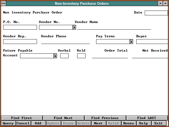Image resolution: width=169 pixels, height=127 pixels.
Task: Go to the Next record button
Action: (x=98, y=123)
